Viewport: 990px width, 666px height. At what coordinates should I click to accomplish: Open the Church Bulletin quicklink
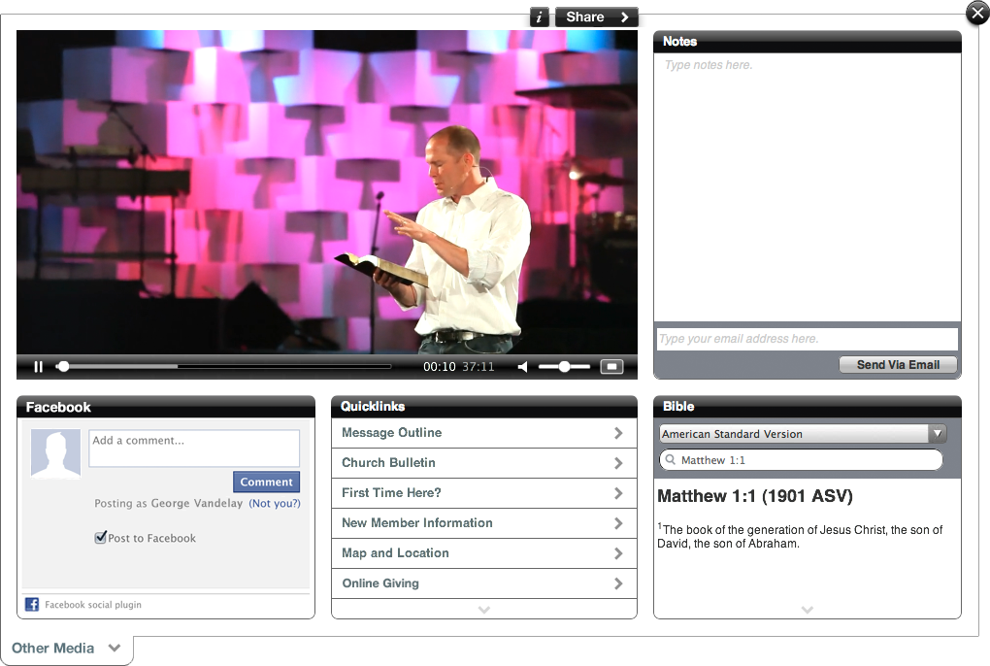(484, 463)
